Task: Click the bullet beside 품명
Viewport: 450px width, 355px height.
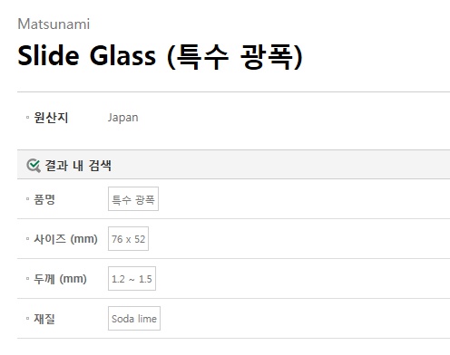Action: (27, 199)
